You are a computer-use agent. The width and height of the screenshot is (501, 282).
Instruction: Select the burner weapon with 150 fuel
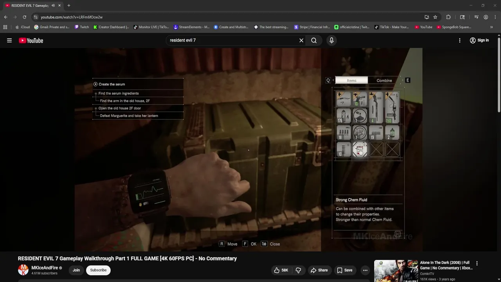click(392, 108)
